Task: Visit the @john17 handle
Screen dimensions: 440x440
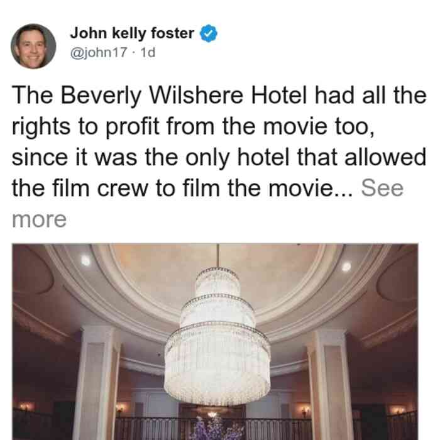Action: 99,52
